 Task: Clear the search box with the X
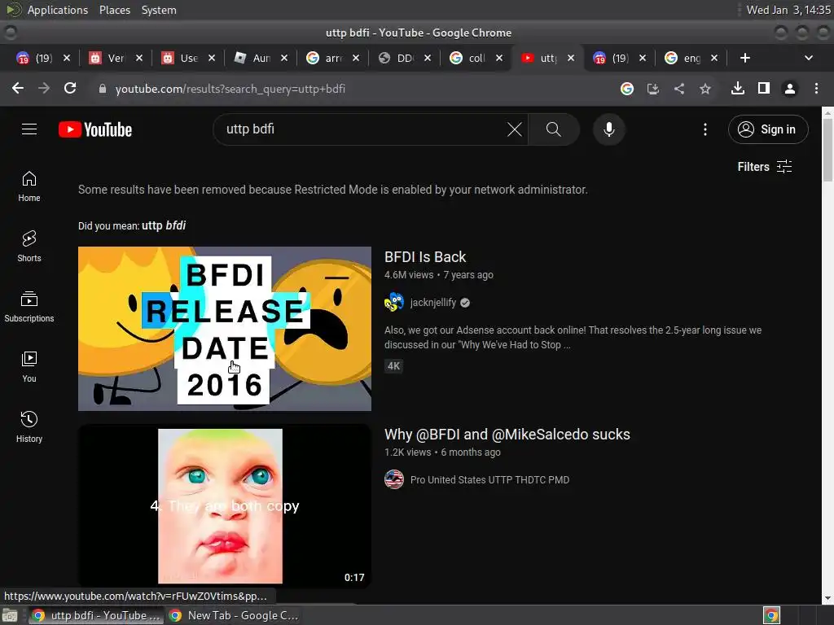click(515, 129)
